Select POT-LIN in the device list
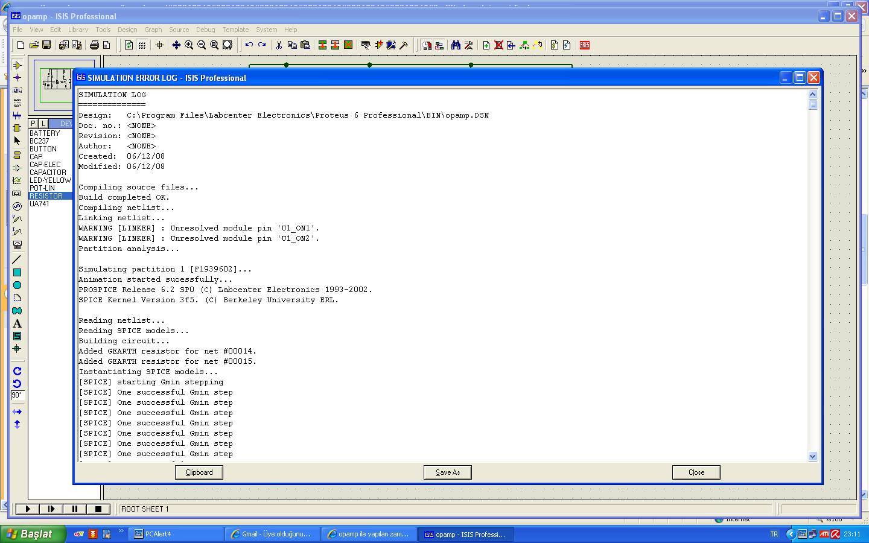Viewport: 869px width, 543px height. (x=42, y=188)
